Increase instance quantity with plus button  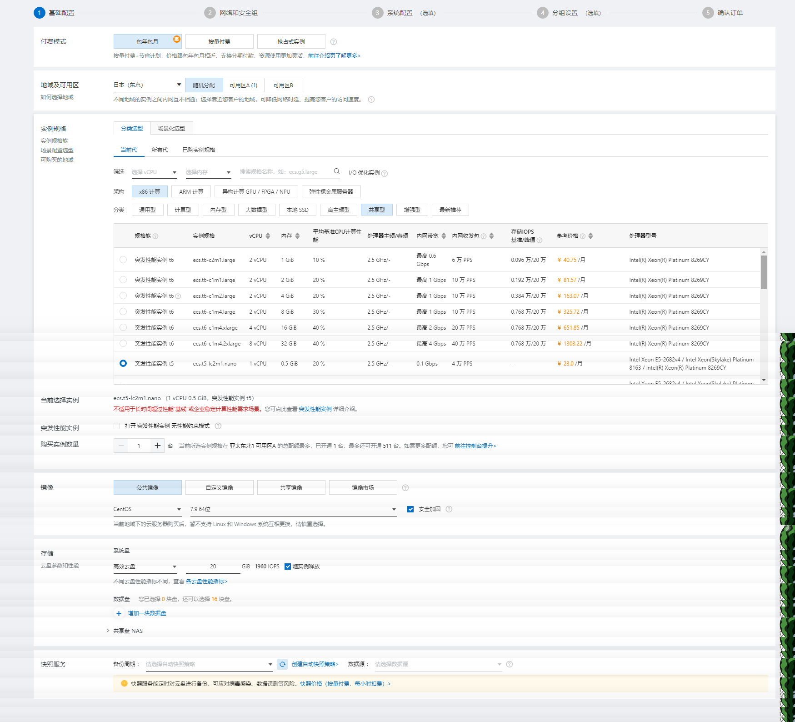coord(157,446)
